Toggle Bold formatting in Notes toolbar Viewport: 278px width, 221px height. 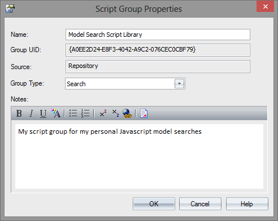coord(19,113)
